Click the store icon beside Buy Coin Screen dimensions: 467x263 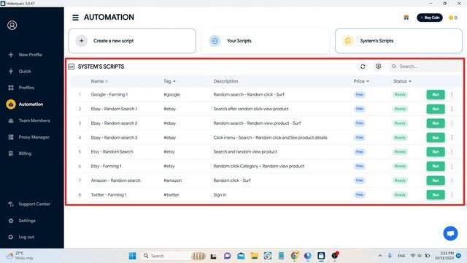point(406,18)
